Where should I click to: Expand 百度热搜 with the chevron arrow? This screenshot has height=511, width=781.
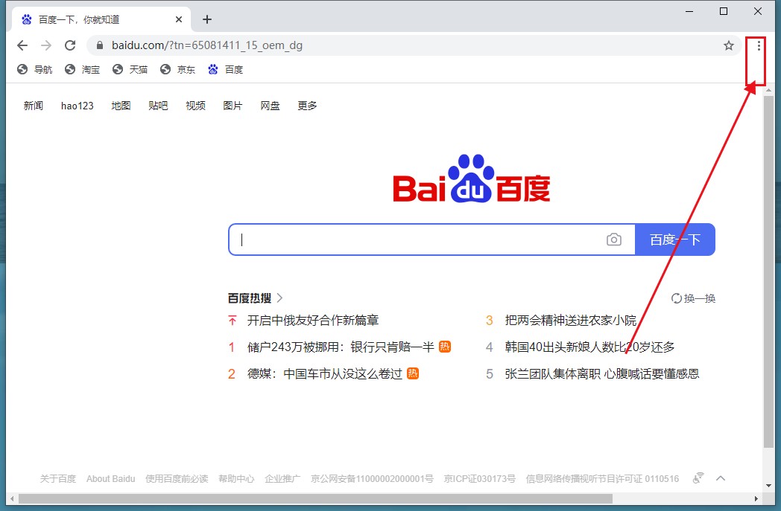[280, 298]
